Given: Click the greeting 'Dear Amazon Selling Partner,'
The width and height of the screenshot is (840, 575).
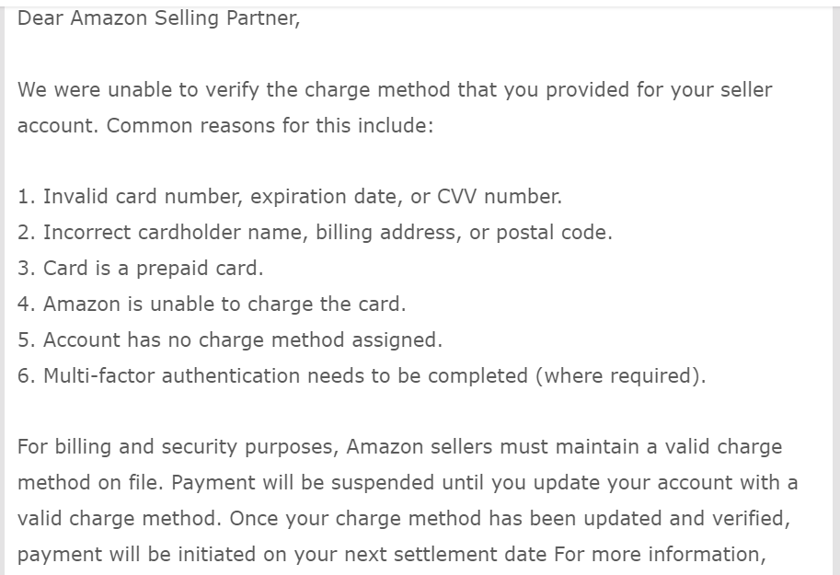Looking at the screenshot, I should [x=158, y=18].
